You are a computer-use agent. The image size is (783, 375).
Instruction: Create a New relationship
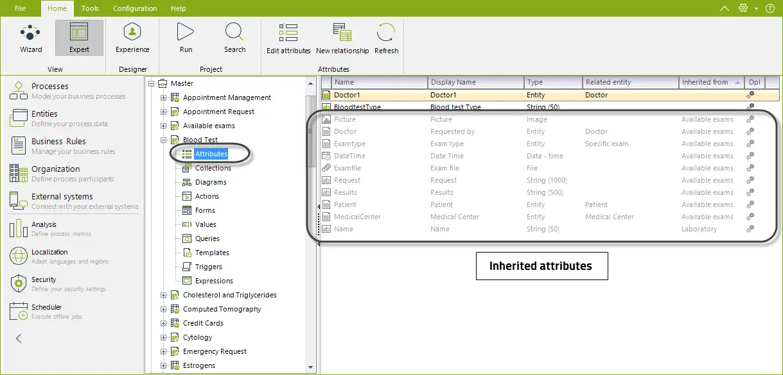[x=342, y=38]
